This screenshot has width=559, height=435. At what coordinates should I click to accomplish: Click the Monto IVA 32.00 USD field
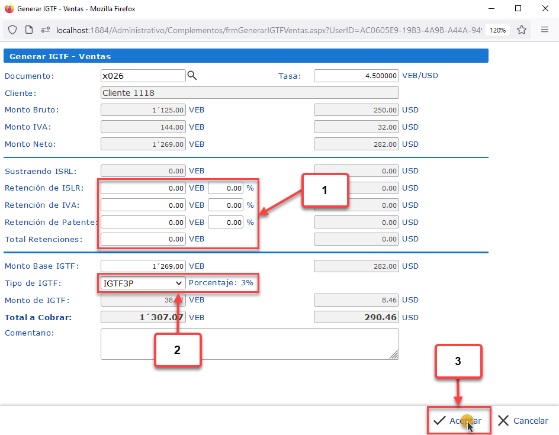(x=356, y=127)
